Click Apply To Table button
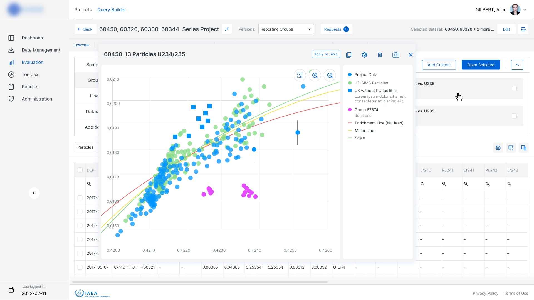Screen dimensions: 534x300 pyautogui.click(x=326, y=54)
